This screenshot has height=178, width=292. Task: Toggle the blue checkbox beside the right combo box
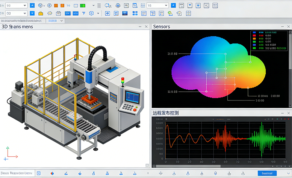pos(173,6)
